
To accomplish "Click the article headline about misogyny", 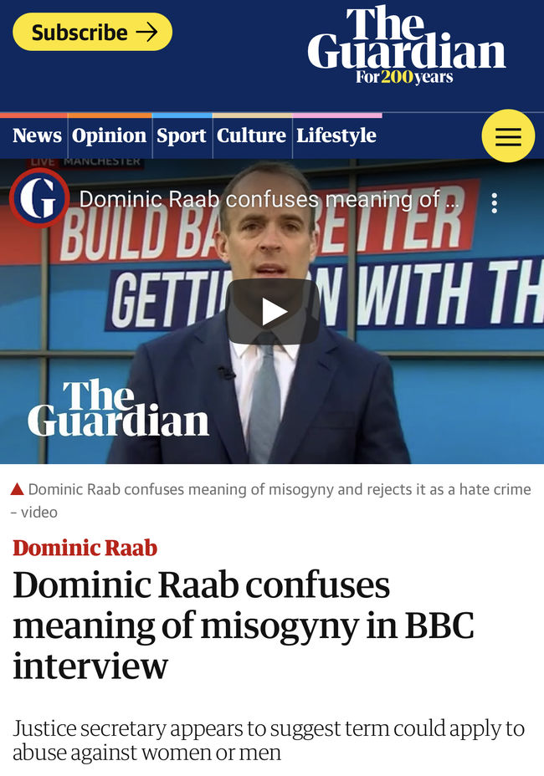I will [x=244, y=625].
